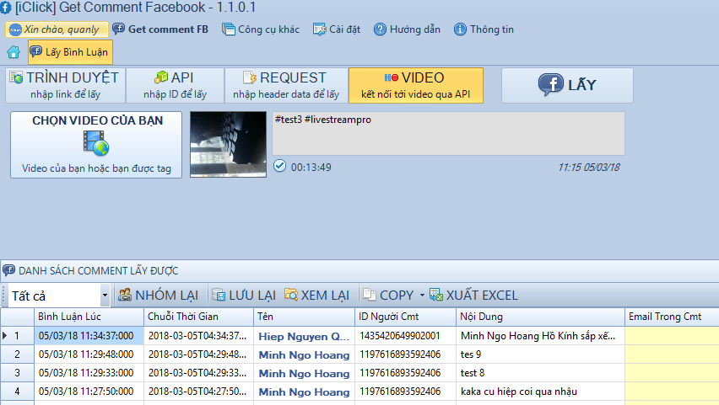Toggle the checkmark beside 00:13:49

279,166
